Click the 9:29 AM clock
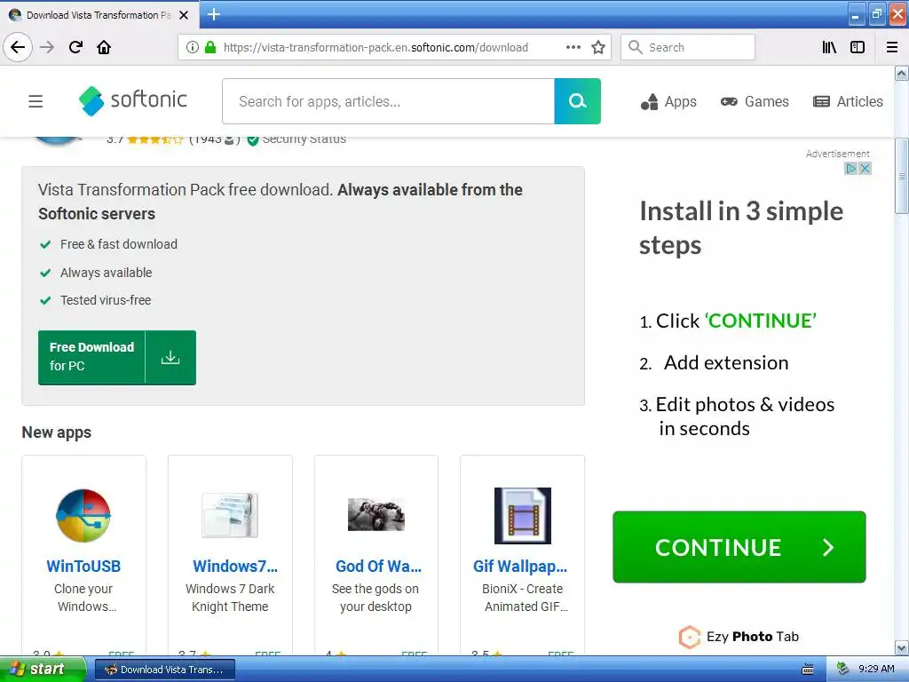 876,670
